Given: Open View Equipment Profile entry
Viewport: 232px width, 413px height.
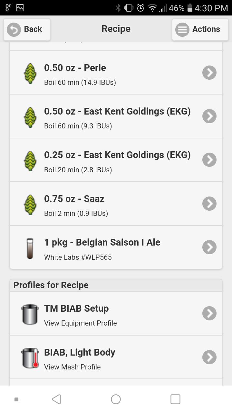Looking at the screenshot, I should tap(116, 313).
